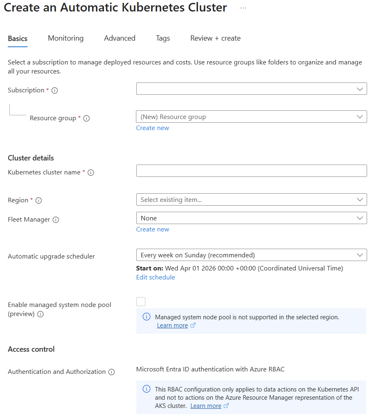Open the Subscription dropdown
This screenshot has width=379, height=419.
251,89
